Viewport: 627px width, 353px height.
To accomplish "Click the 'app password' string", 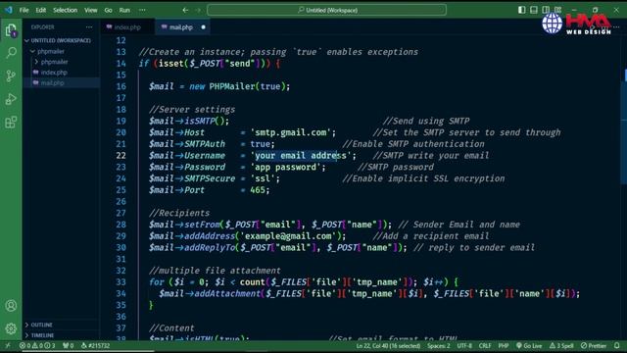I will (285, 167).
